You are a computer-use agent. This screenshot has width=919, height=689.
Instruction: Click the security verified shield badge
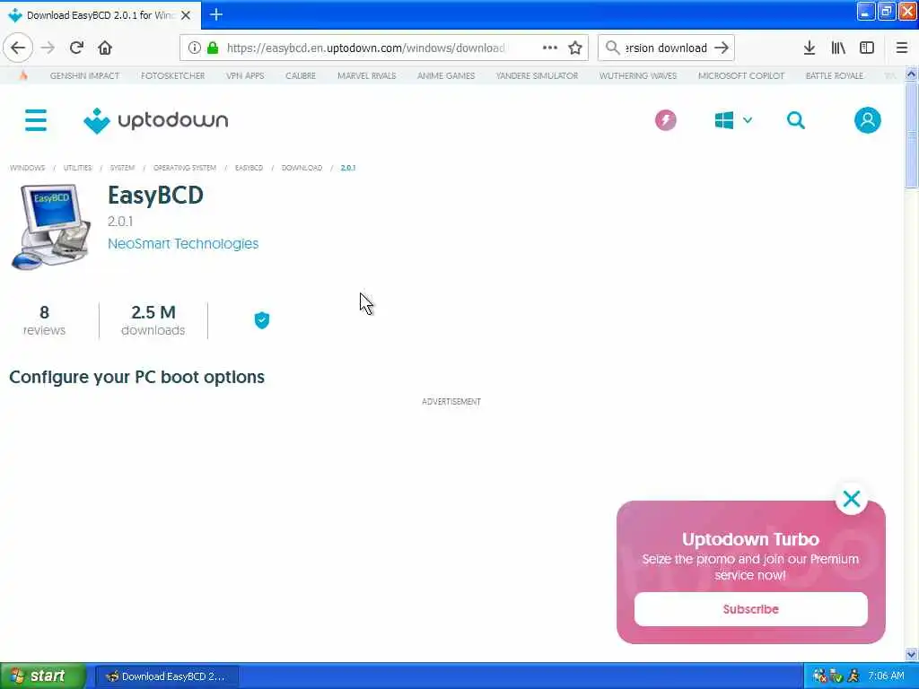pyautogui.click(x=262, y=320)
